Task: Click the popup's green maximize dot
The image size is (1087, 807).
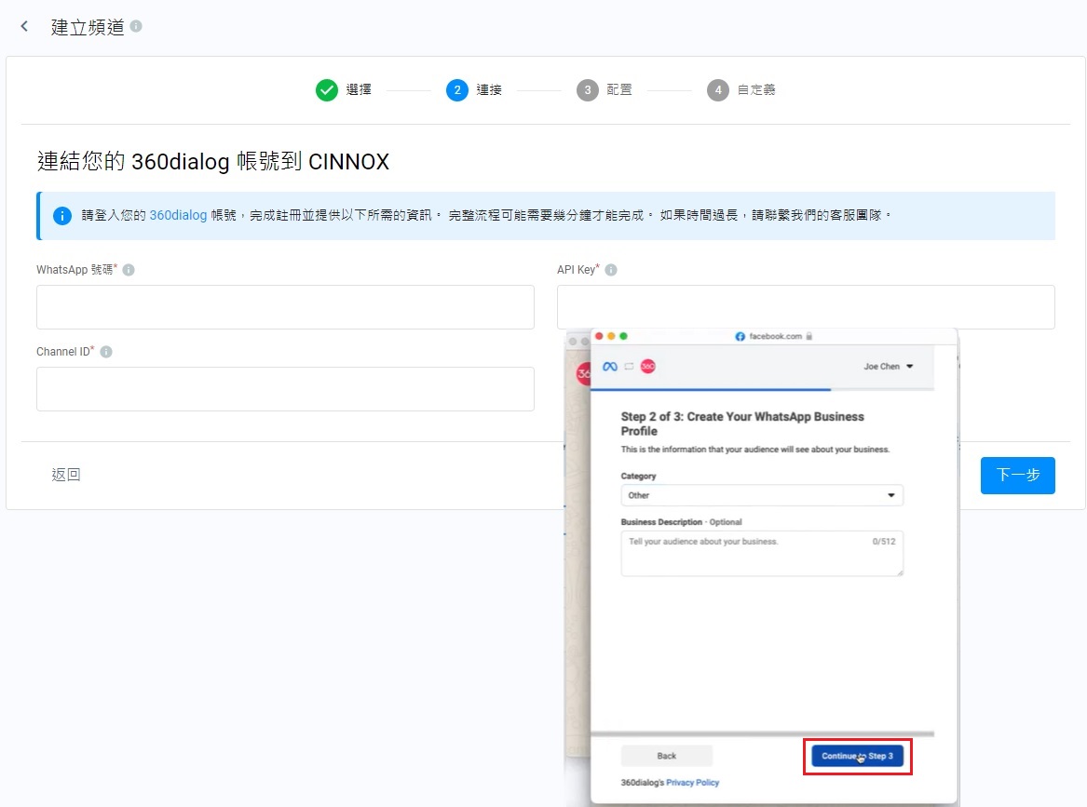Action: [623, 336]
